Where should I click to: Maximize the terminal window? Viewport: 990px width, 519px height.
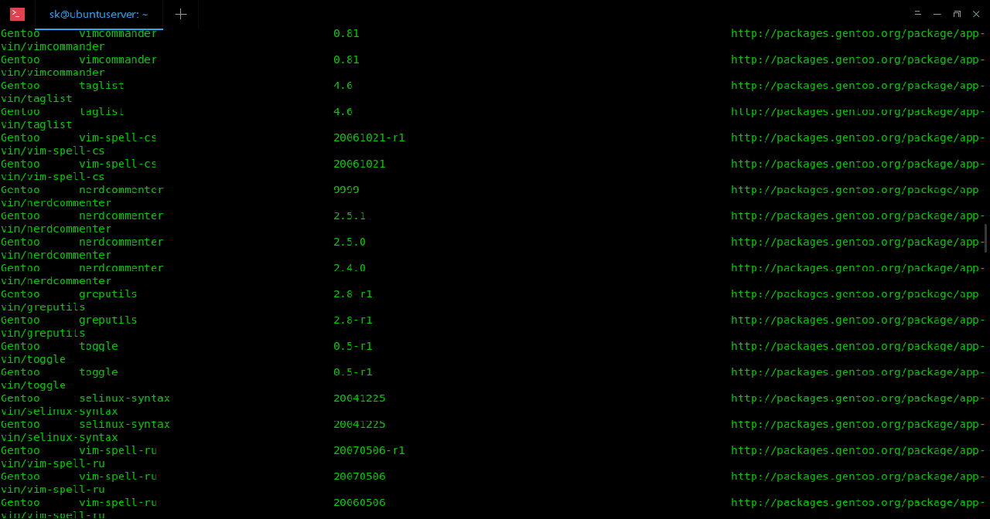[x=957, y=14]
